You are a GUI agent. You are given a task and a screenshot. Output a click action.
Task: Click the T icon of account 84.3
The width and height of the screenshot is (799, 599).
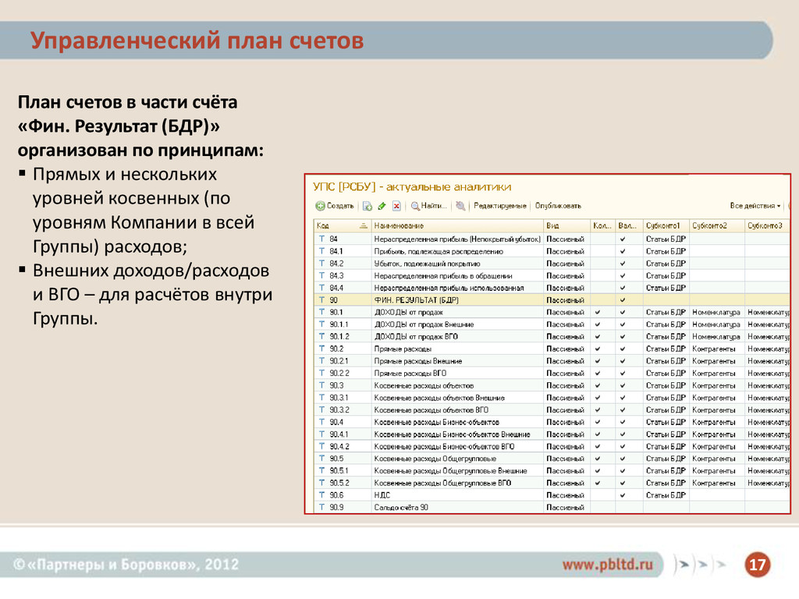[321, 275]
